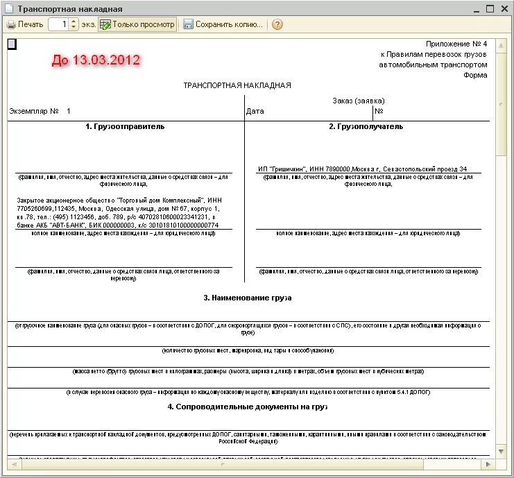Maximize the Транспортная накладная window

(x=490, y=9)
